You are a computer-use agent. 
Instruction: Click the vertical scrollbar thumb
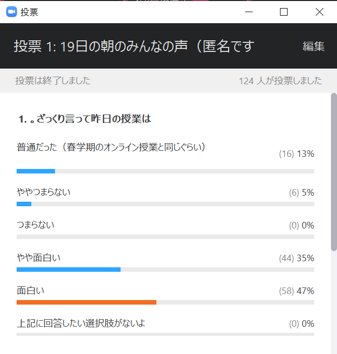coord(333,171)
